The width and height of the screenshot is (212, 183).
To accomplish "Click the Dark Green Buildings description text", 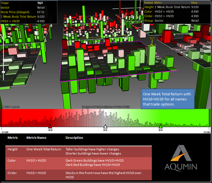I will [94, 160].
